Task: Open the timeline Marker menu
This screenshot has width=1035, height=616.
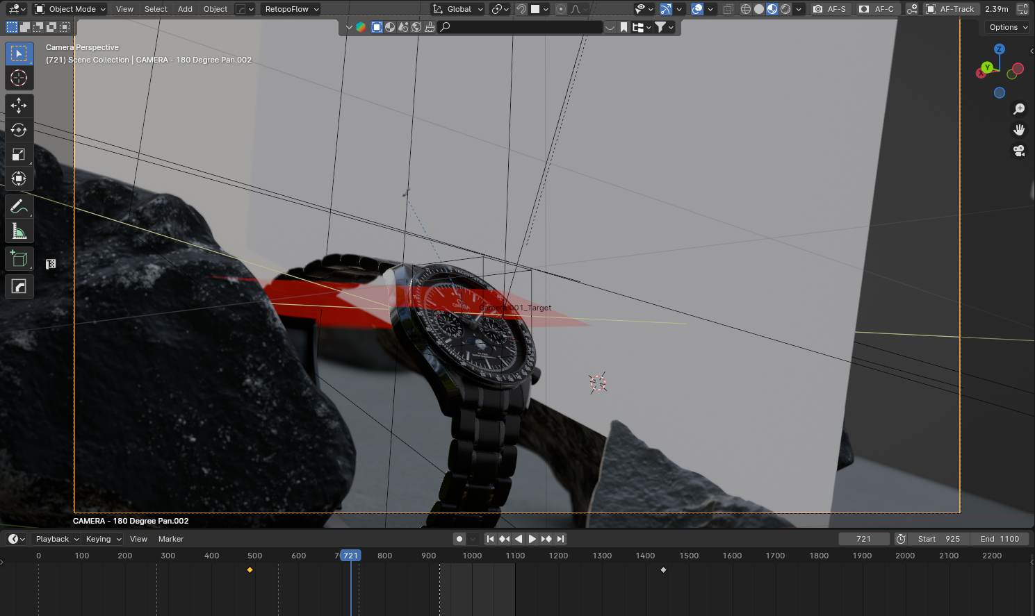Action: [171, 539]
